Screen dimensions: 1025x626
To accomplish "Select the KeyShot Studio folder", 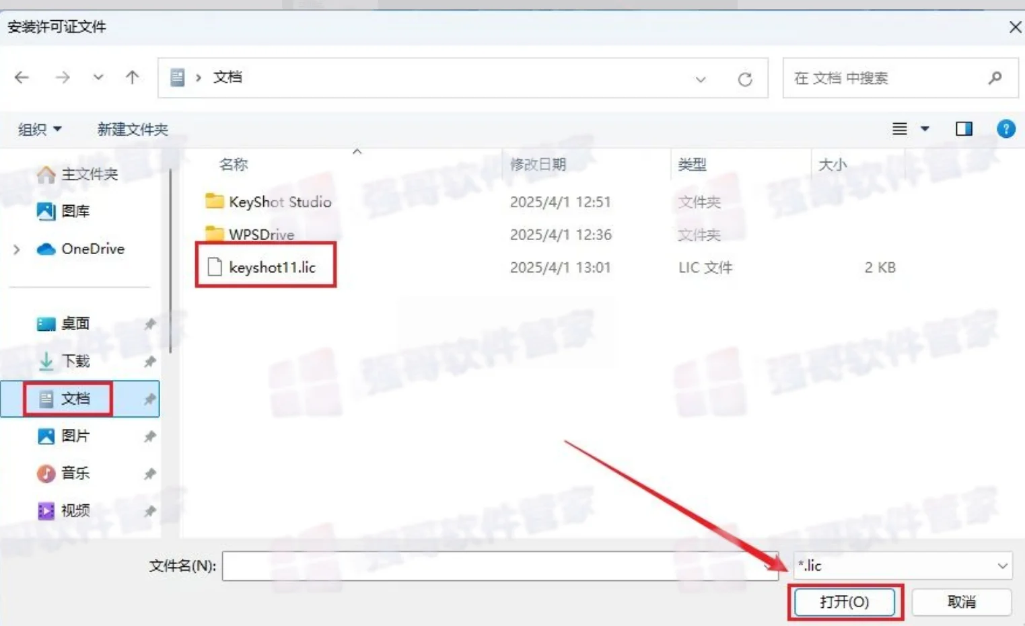I will tap(280, 202).
